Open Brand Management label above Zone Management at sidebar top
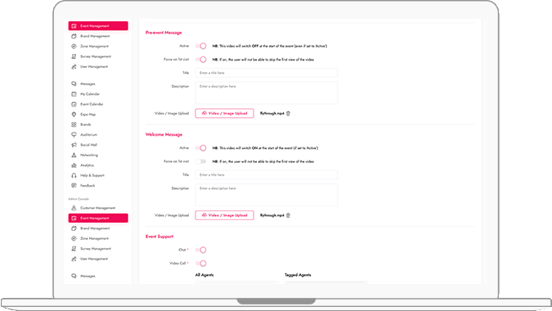 95,36
